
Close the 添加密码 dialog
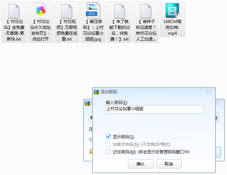(x=208, y=91)
